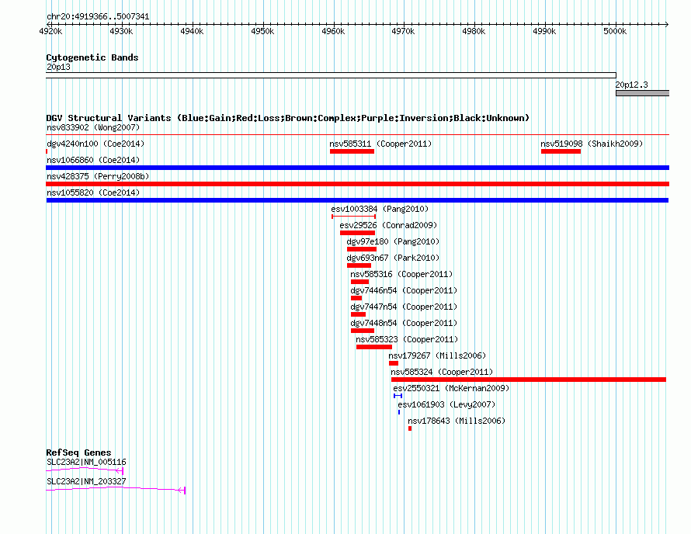Viewport: 691px width, 534px height.
Task: Click the nsv585323 (Cooper2011) red bar
Action: click(374, 347)
